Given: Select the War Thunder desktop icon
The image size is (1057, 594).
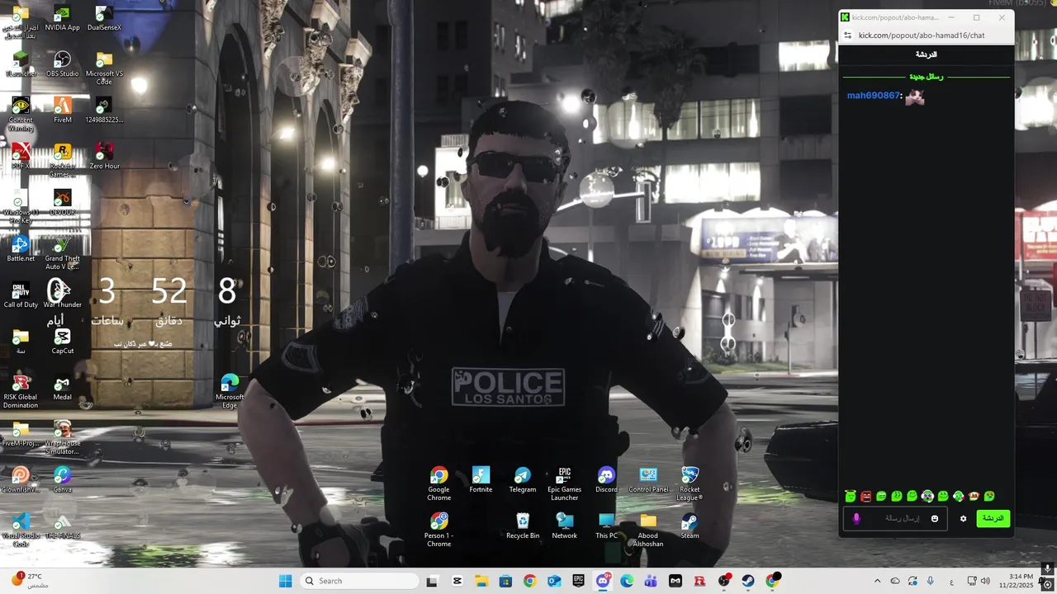Looking at the screenshot, I should (62, 295).
